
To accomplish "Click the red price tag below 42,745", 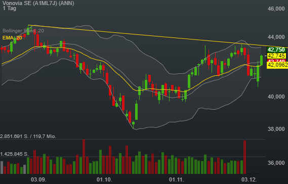I will tap(276, 61).
